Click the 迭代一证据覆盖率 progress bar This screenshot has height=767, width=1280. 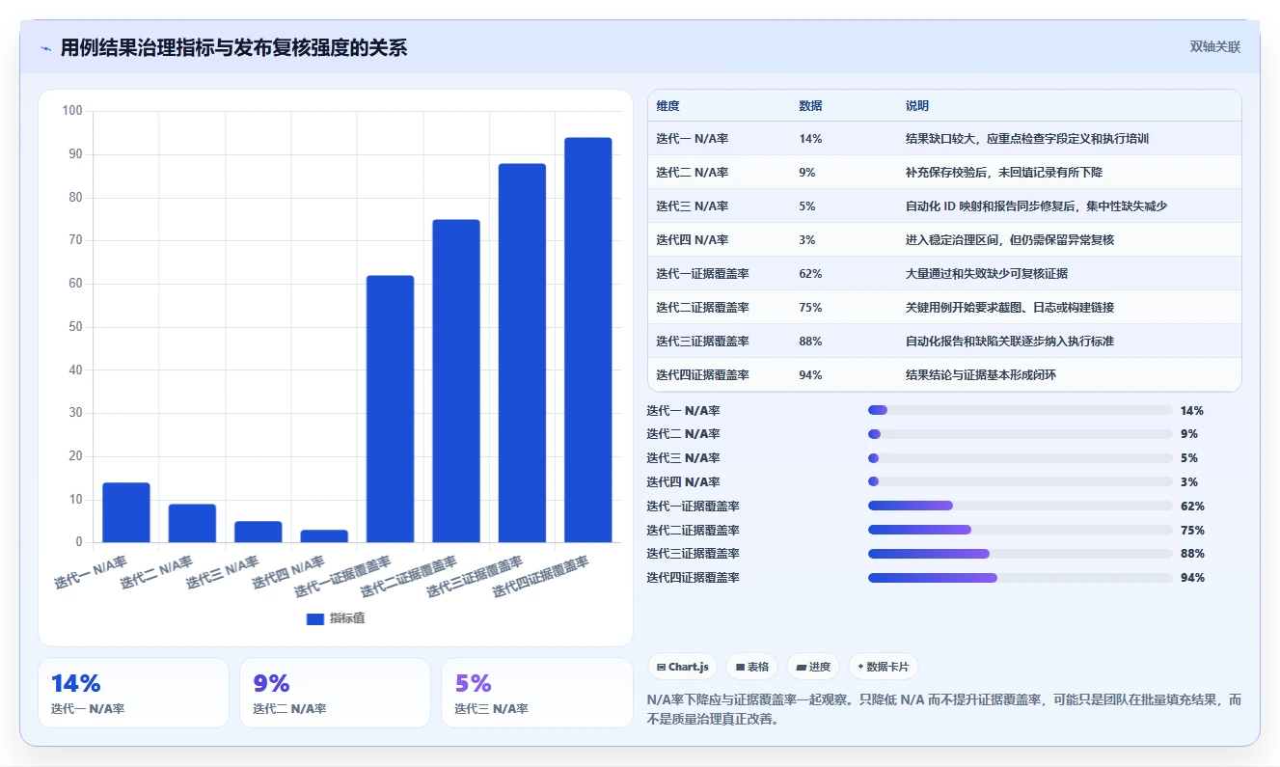[x=1021, y=506]
